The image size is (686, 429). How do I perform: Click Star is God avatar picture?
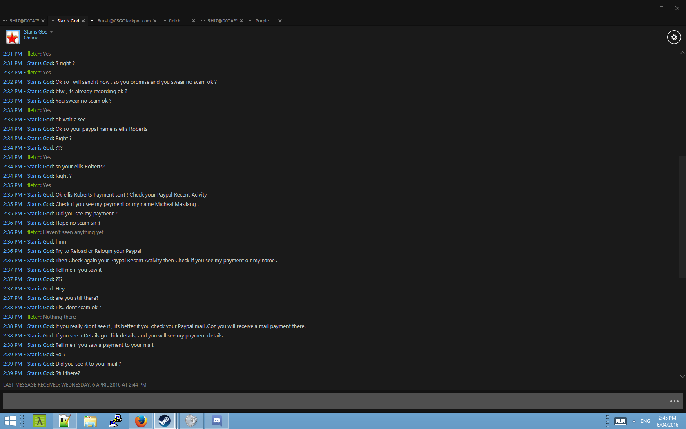(x=12, y=37)
